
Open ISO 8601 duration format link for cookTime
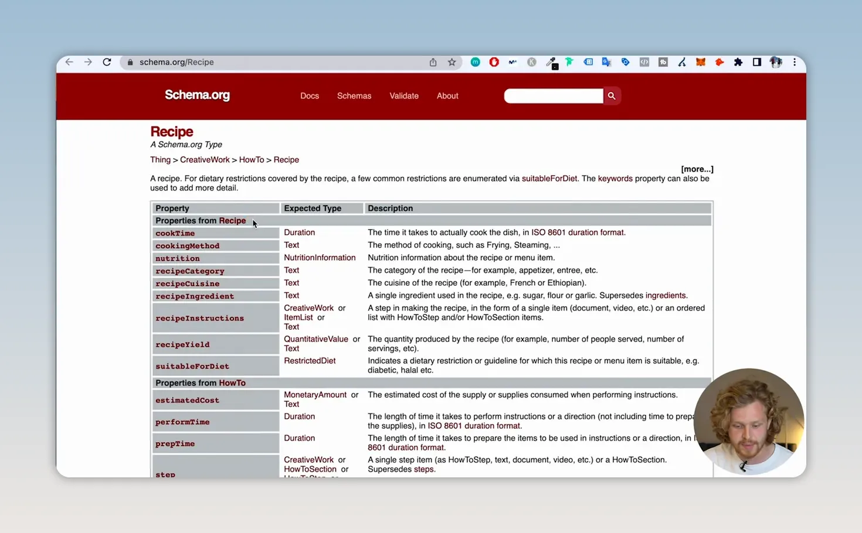click(x=578, y=233)
